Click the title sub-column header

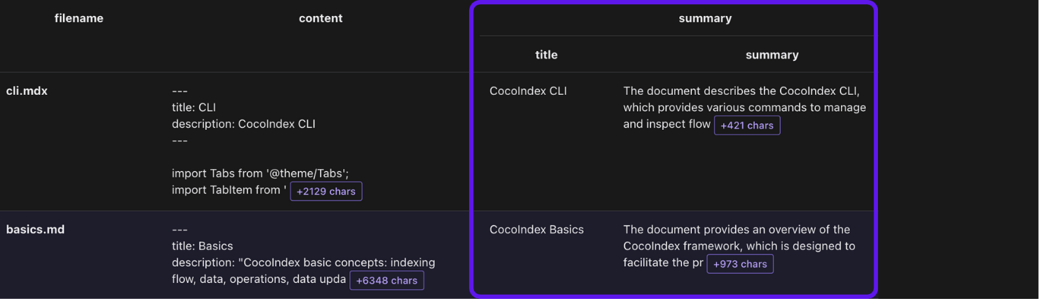pos(546,54)
